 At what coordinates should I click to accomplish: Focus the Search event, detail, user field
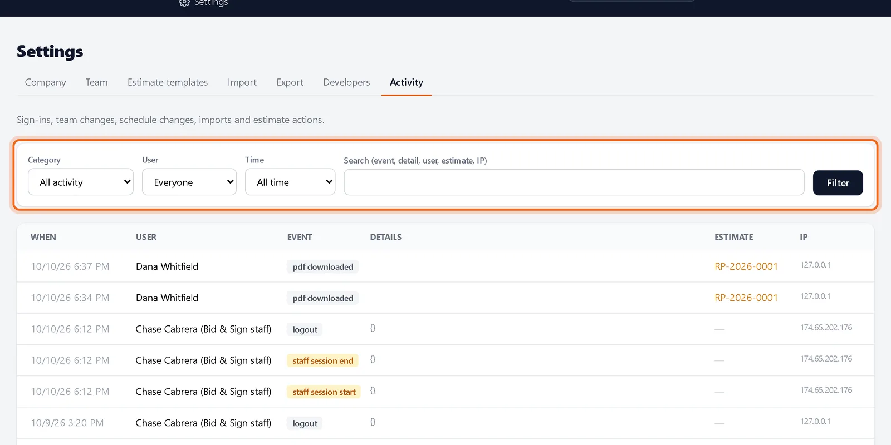coord(574,182)
